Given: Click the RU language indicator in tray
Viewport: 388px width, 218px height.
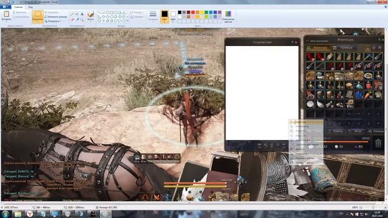Looking at the screenshot, I should (x=342, y=214).
